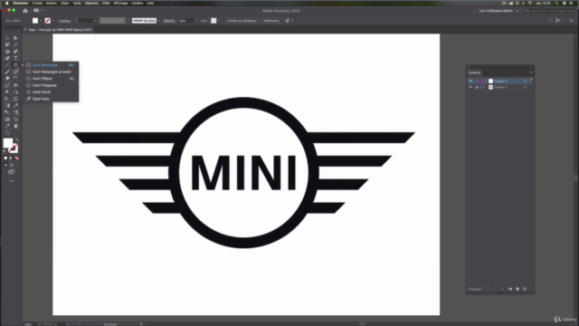Image resolution: width=579 pixels, height=326 pixels.
Task: Open the Affichage menu
Action: pos(120,3)
